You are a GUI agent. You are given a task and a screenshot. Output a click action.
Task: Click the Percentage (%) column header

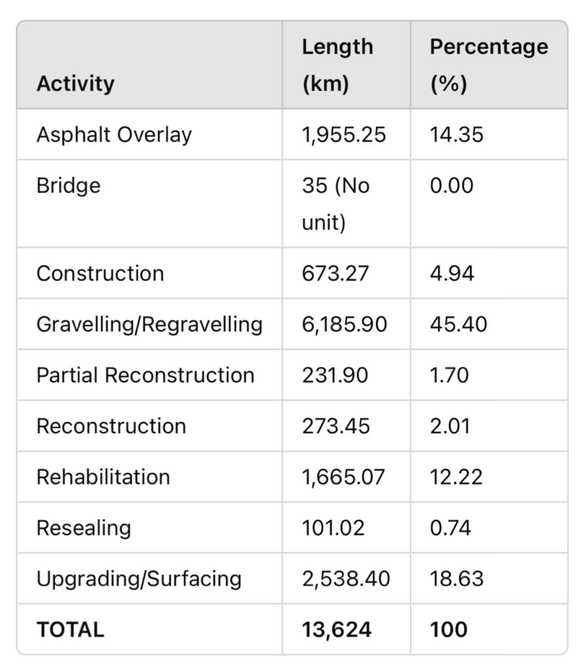click(x=489, y=66)
